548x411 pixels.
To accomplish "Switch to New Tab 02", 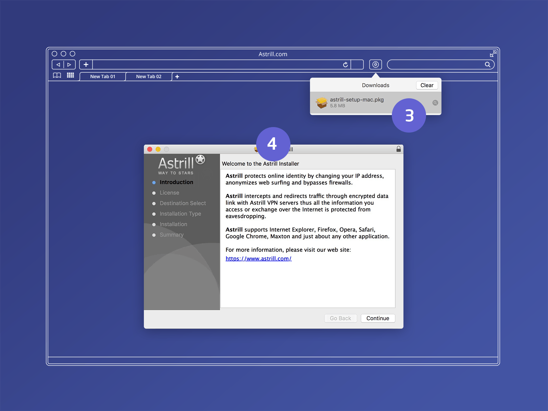I will [x=149, y=76].
